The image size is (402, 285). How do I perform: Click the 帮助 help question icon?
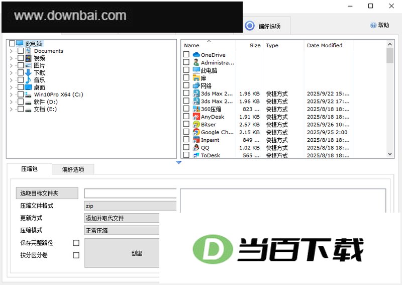(x=373, y=25)
